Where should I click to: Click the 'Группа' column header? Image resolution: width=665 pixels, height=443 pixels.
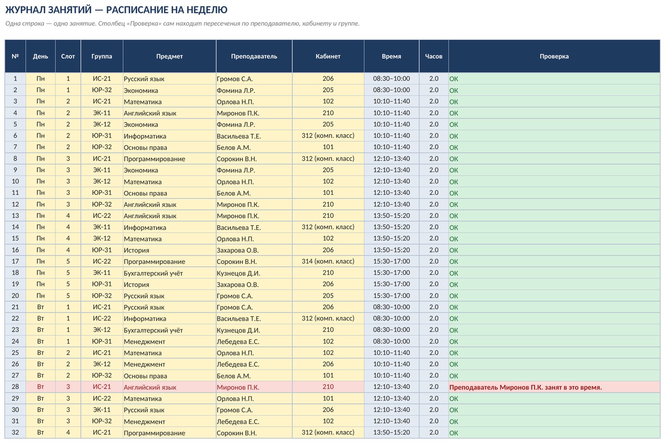click(x=102, y=56)
